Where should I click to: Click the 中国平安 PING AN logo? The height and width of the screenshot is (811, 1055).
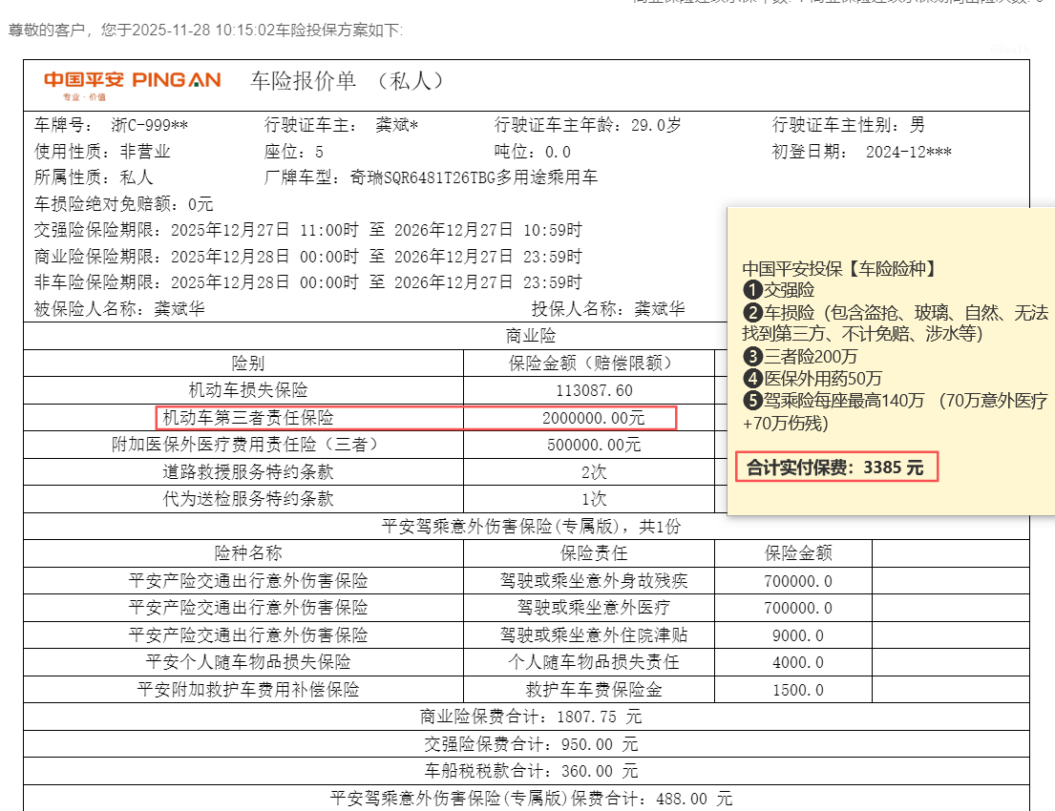[x=133, y=85]
